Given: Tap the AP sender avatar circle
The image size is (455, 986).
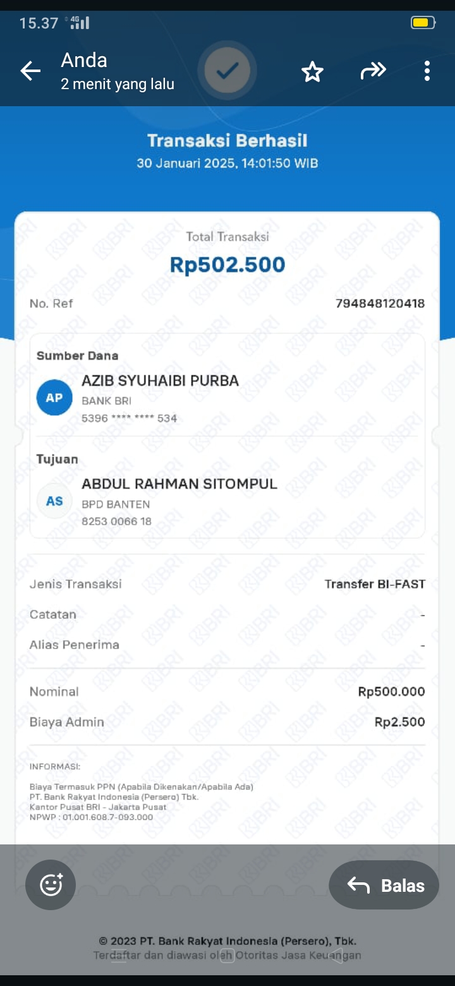Looking at the screenshot, I should click(54, 398).
